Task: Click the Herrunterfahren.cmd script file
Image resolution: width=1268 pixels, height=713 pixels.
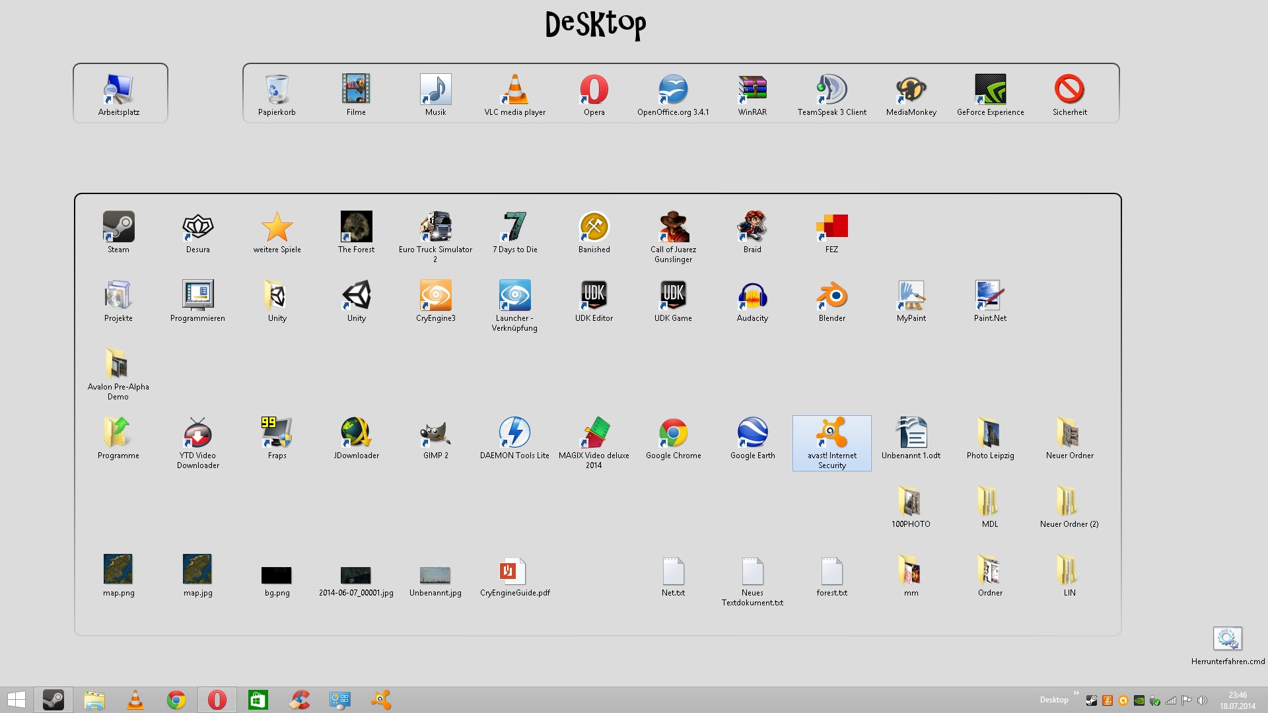Action: coord(1228,639)
